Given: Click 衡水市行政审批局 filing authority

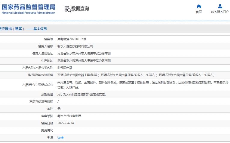Looking at the screenshot, I should tap(69, 116).
